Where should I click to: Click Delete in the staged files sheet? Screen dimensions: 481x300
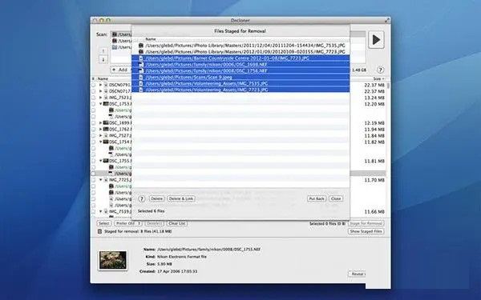[x=157, y=198]
